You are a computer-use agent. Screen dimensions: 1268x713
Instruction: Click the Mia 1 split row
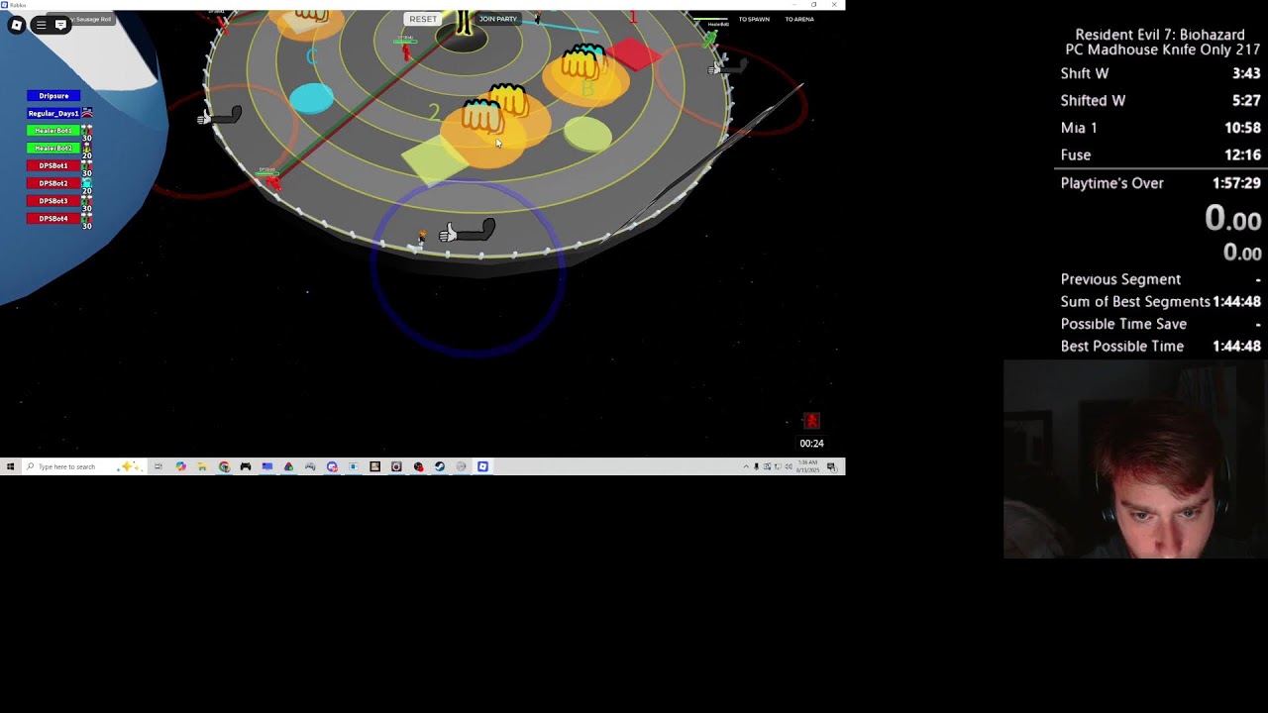(1160, 128)
